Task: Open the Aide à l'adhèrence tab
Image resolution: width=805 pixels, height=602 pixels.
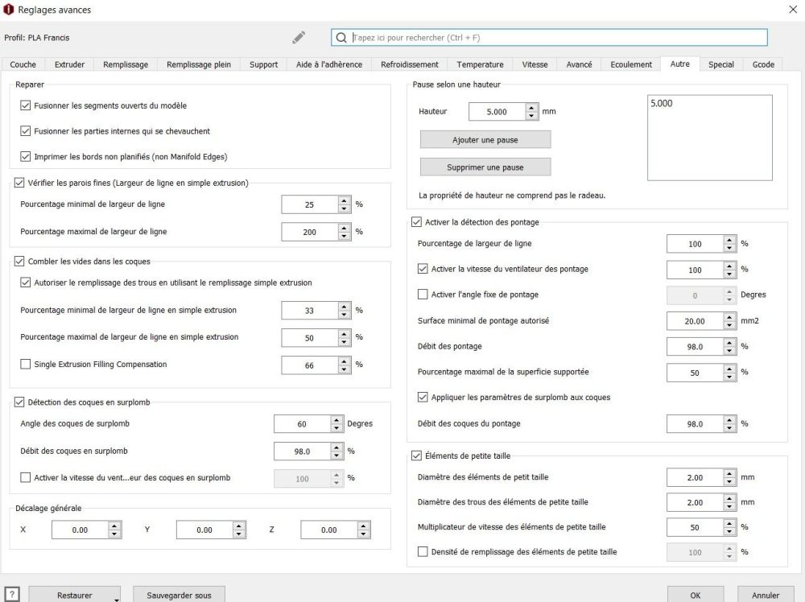Action: point(329,64)
